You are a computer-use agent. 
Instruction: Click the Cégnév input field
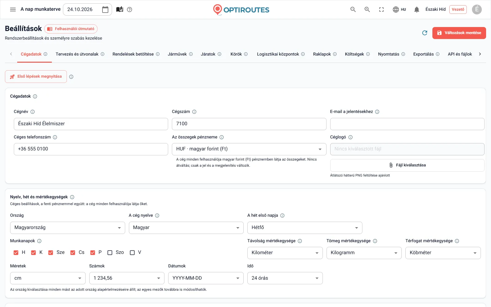(91, 124)
